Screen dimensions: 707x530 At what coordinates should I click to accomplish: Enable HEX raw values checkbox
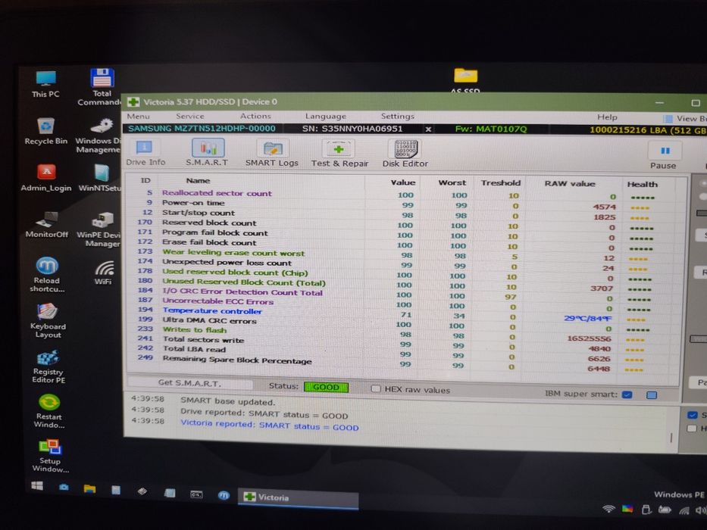[375, 389]
